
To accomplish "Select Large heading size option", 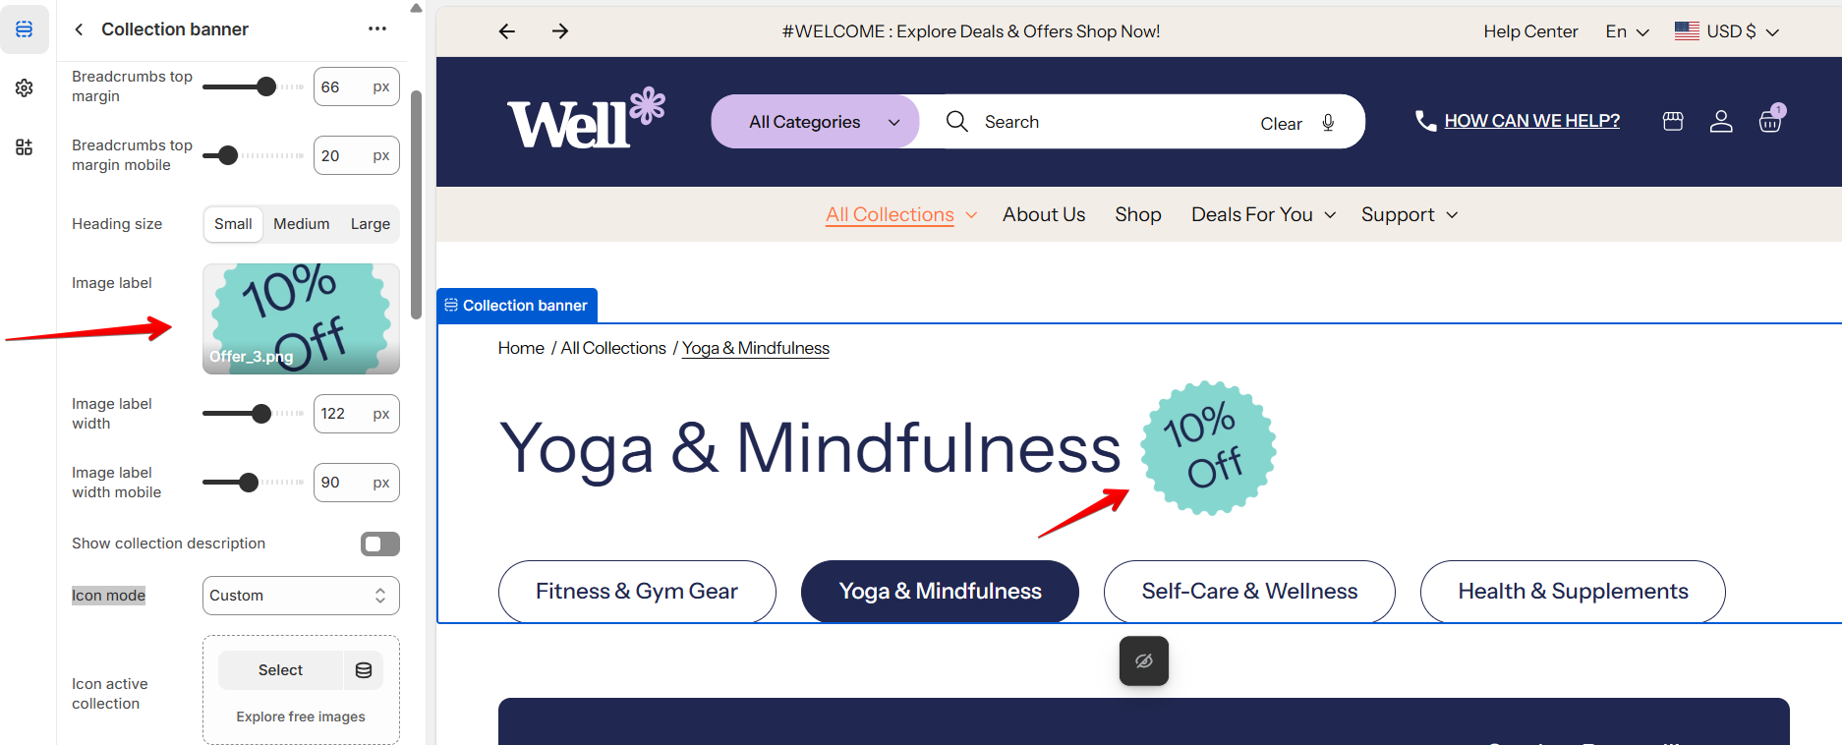I will [371, 224].
